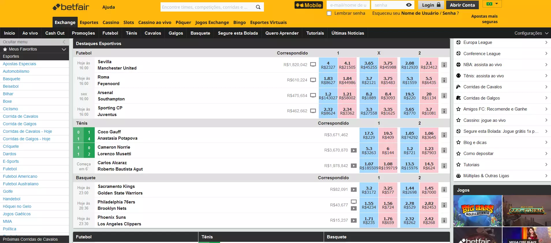Tick the Lembrar senha checkbox
The height and width of the screenshot is (243, 551).
[x=329, y=13]
